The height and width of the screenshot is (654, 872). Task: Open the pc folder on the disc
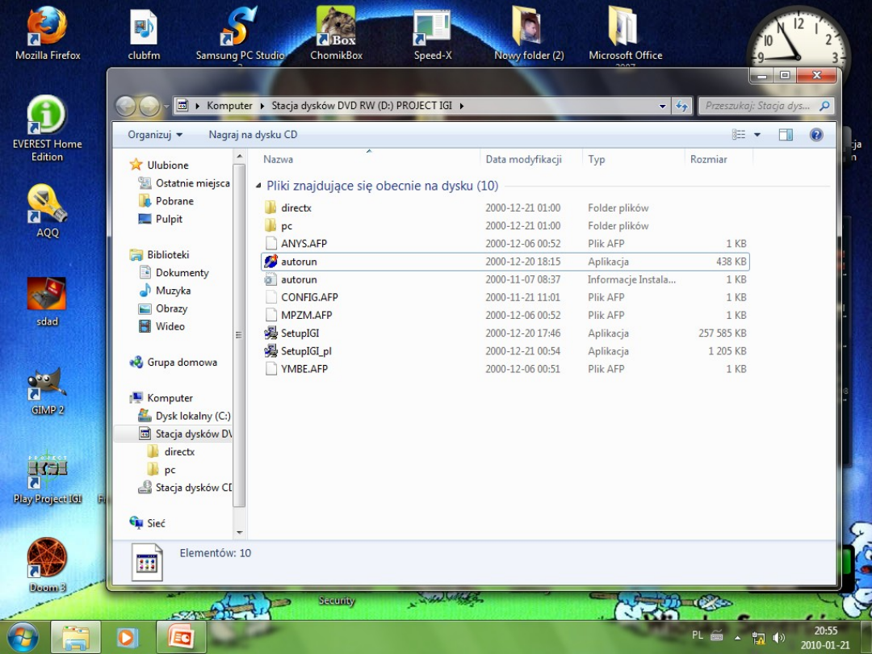click(288, 225)
